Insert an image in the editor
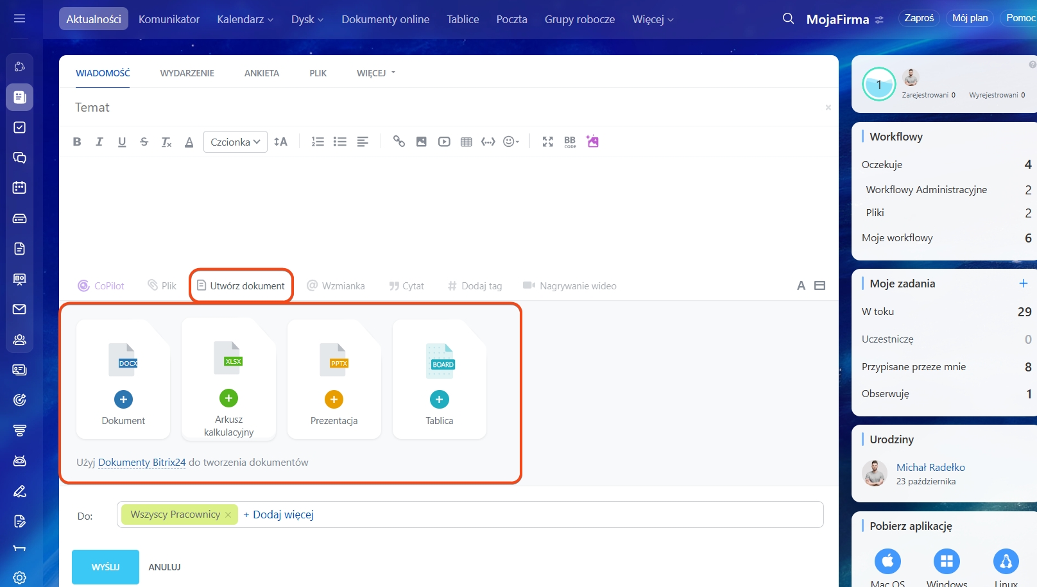The width and height of the screenshot is (1037, 587). [x=421, y=142]
